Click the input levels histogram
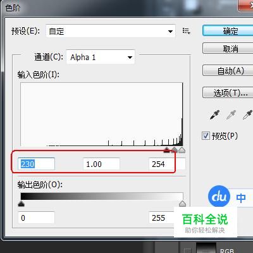The image size is (253, 253). [102, 114]
